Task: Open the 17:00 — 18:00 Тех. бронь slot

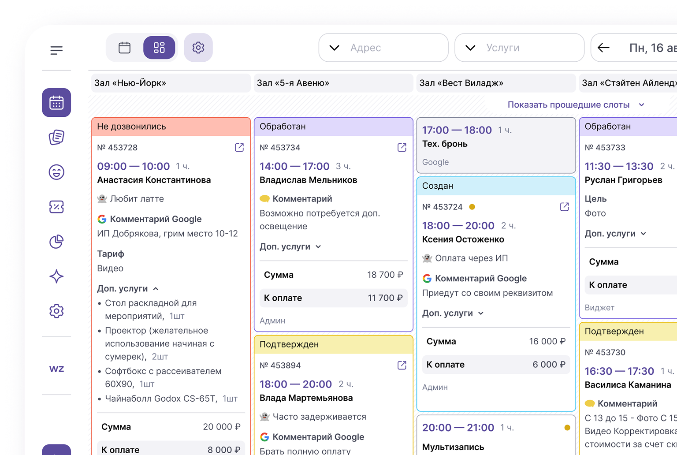Action: (496, 145)
